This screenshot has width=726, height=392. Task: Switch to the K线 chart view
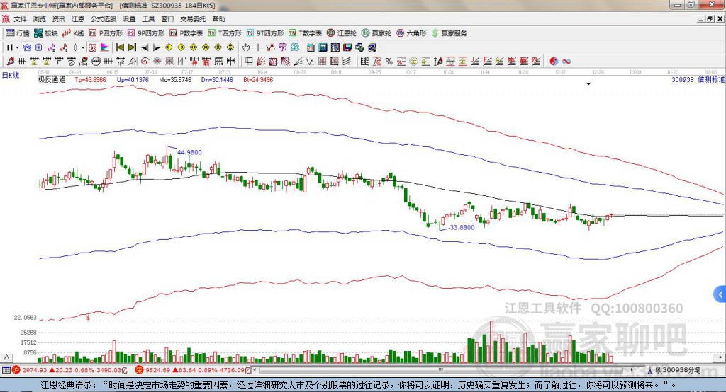point(73,33)
